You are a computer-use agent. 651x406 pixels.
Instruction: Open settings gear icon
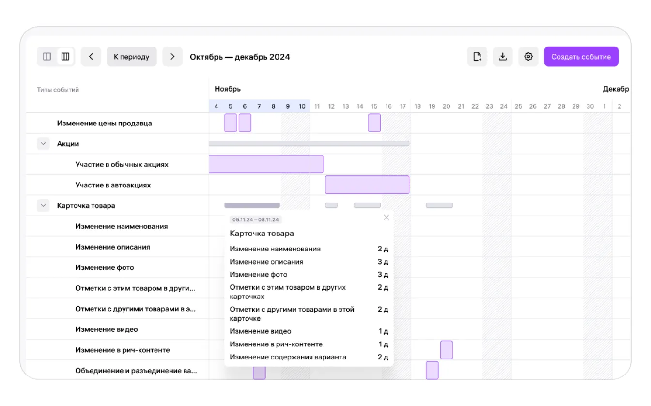pos(528,57)
